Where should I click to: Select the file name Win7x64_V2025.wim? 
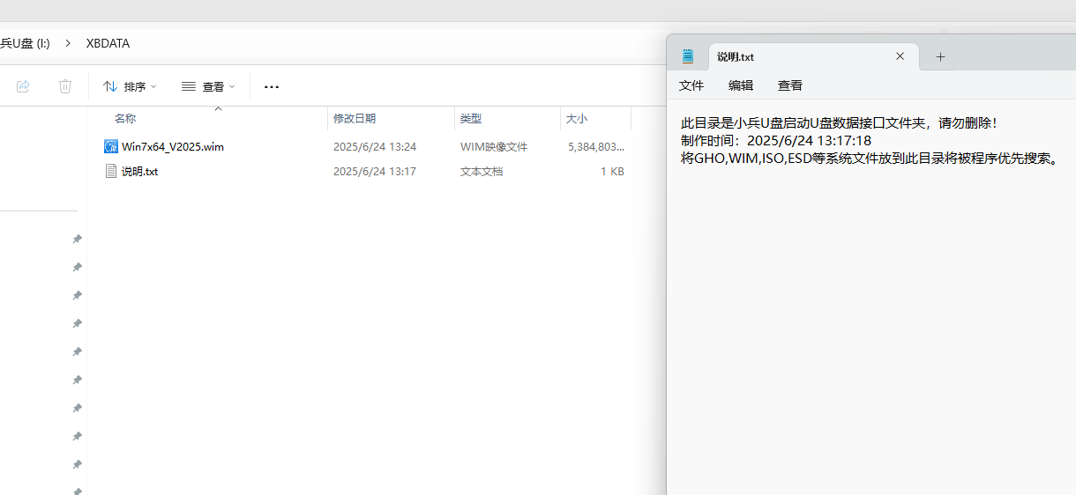[x=173, y=147]
